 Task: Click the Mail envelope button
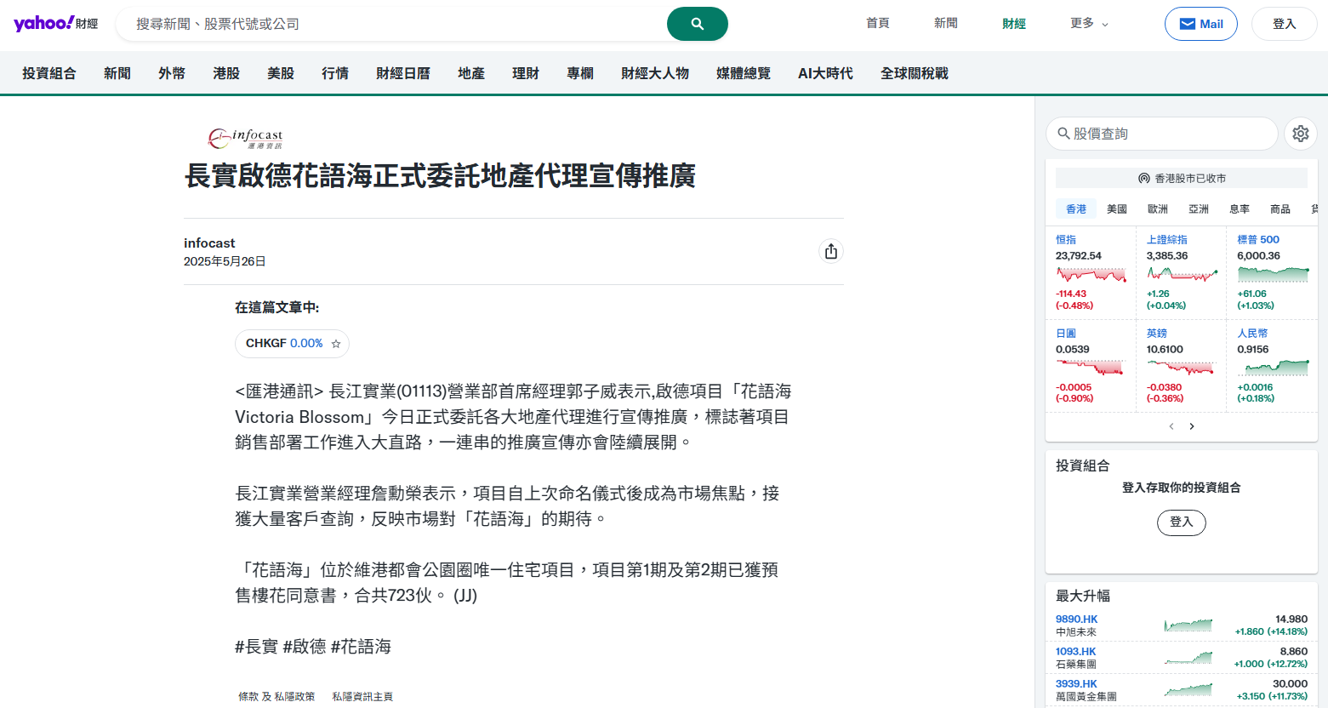click(1200, 24)
